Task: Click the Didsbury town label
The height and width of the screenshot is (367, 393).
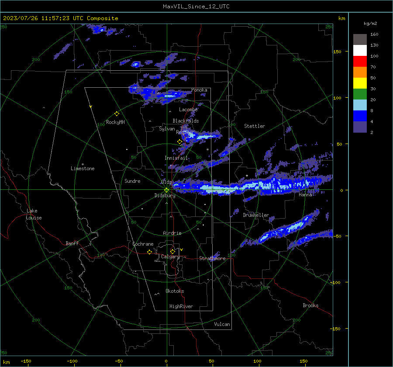Action: [x=165, y=196]
